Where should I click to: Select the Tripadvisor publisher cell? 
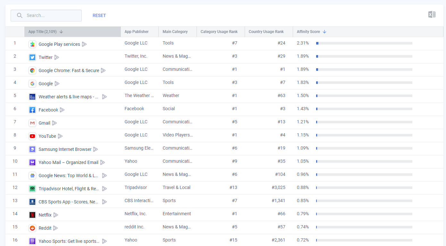(136, 187)
